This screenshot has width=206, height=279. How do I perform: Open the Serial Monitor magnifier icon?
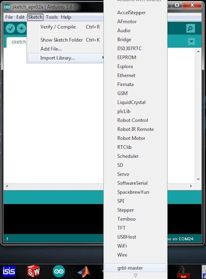click(x=190, y=28)
